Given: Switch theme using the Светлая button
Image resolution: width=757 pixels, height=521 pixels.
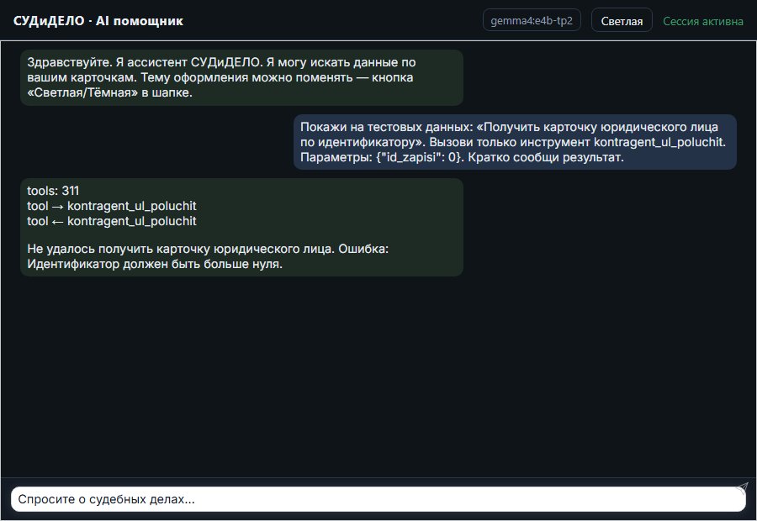Looking at the screenshot, I should point(622,21).
